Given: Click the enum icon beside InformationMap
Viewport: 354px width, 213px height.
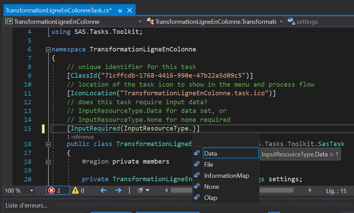Looking at the screenshot, I should tap(197, 176).
